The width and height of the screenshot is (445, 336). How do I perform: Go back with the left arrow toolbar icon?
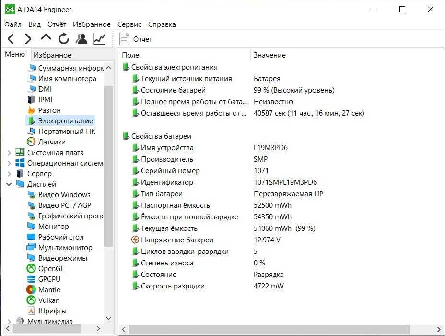click(11, 39)
